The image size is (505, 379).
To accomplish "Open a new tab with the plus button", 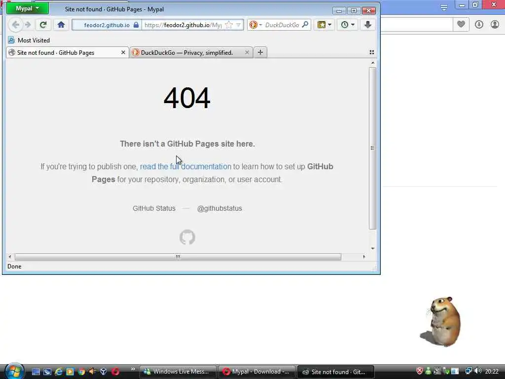I will coord(260,52).
